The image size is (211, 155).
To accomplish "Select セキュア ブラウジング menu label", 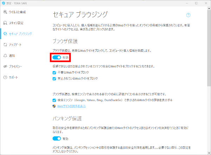I will point(20,34).
